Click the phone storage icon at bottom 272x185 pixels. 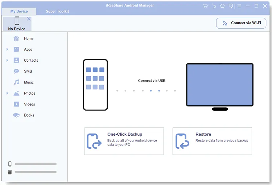[10, 164]
